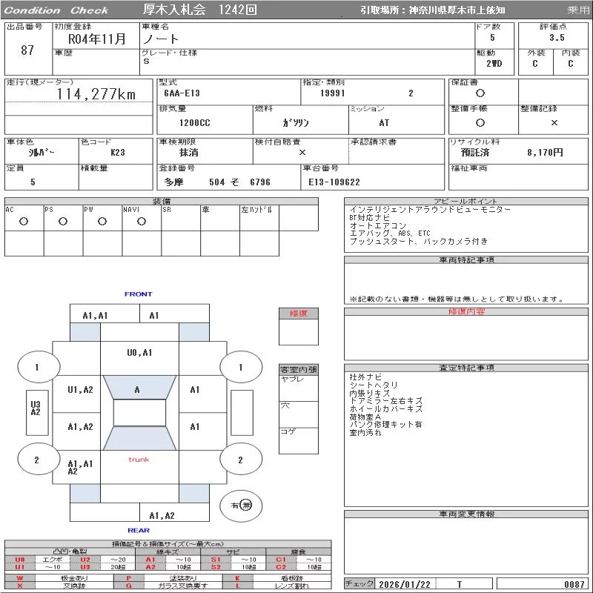
Task: Toggle the PW equipment circle mark
Action: (102, 222)
